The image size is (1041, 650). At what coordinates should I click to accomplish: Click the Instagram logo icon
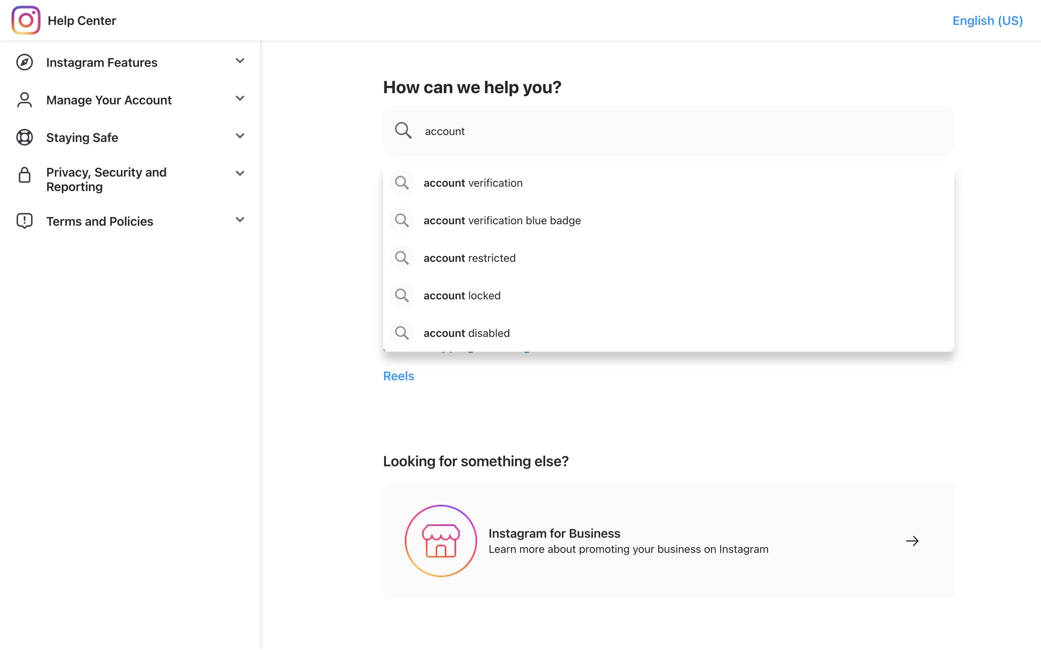25,20
